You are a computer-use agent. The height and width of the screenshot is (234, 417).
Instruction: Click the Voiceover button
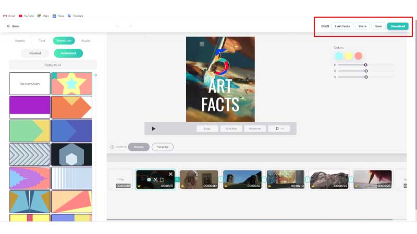tap(255, 128)
